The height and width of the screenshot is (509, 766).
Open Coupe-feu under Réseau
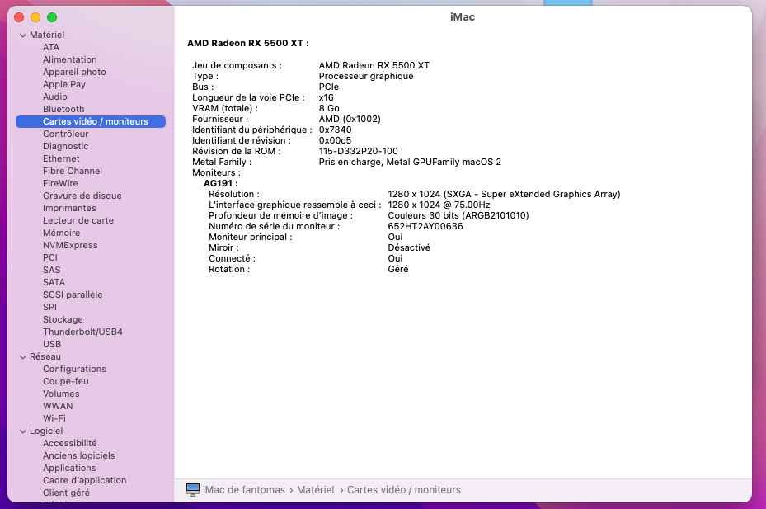(x=66, y=381)
